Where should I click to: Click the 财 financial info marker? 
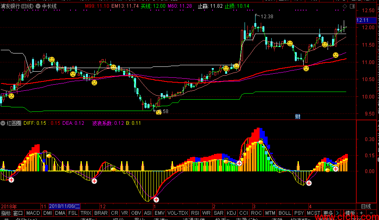[298, 117]
